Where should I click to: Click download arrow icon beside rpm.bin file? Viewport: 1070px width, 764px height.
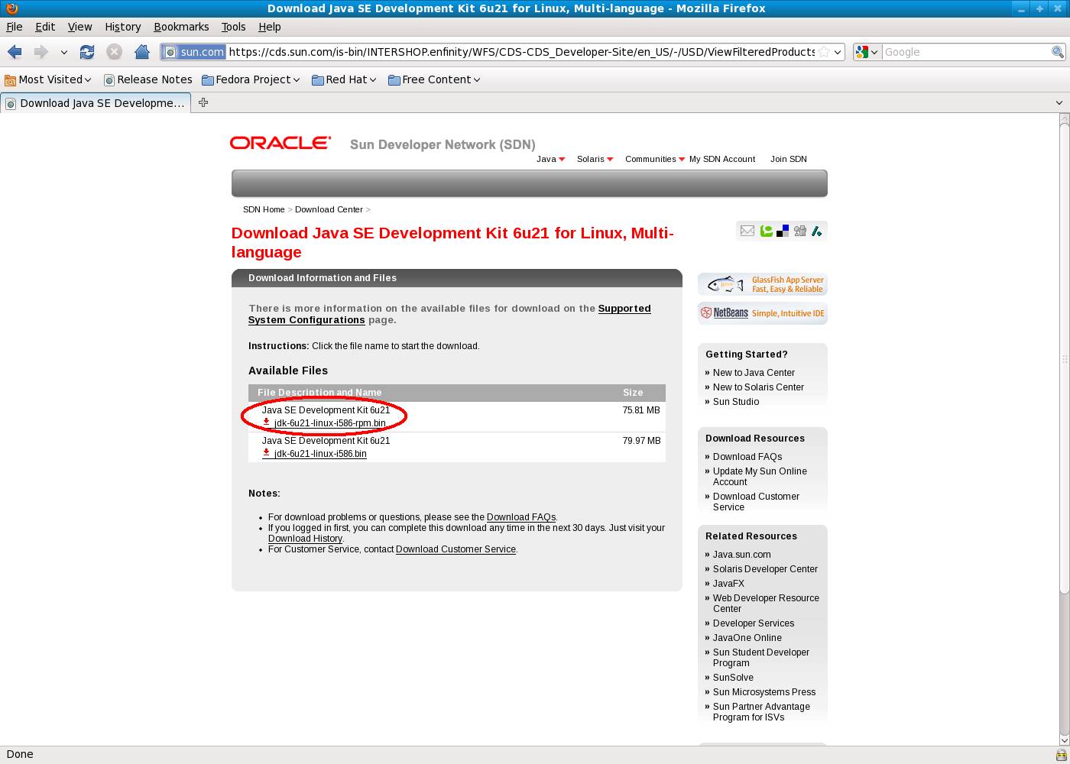pyautogui.click(x=266, y=422)
